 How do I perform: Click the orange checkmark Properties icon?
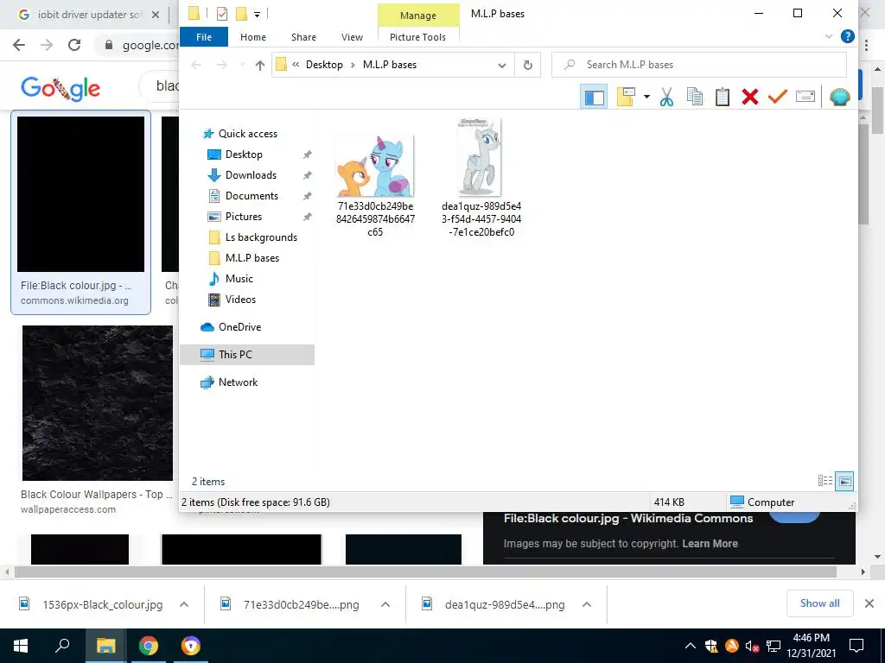778,97
